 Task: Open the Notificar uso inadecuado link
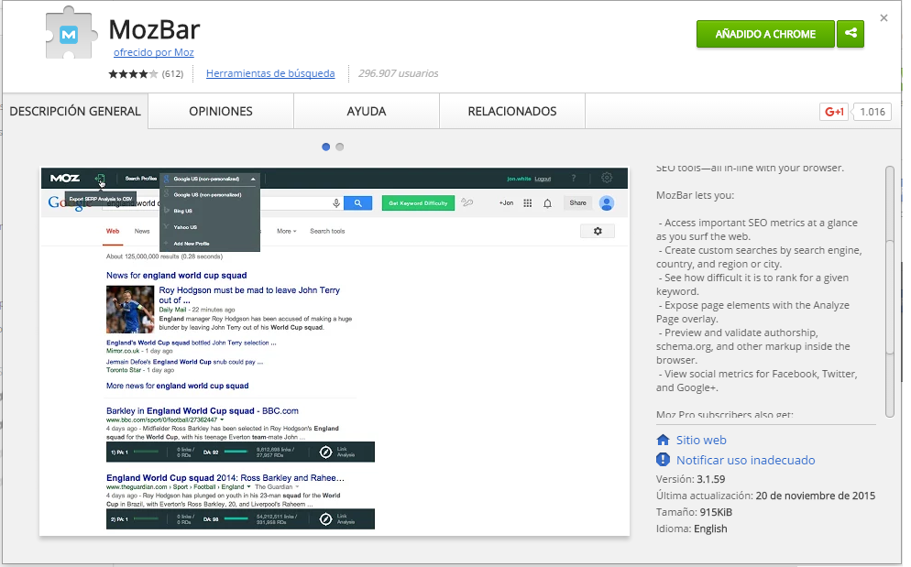click(745, 460)
